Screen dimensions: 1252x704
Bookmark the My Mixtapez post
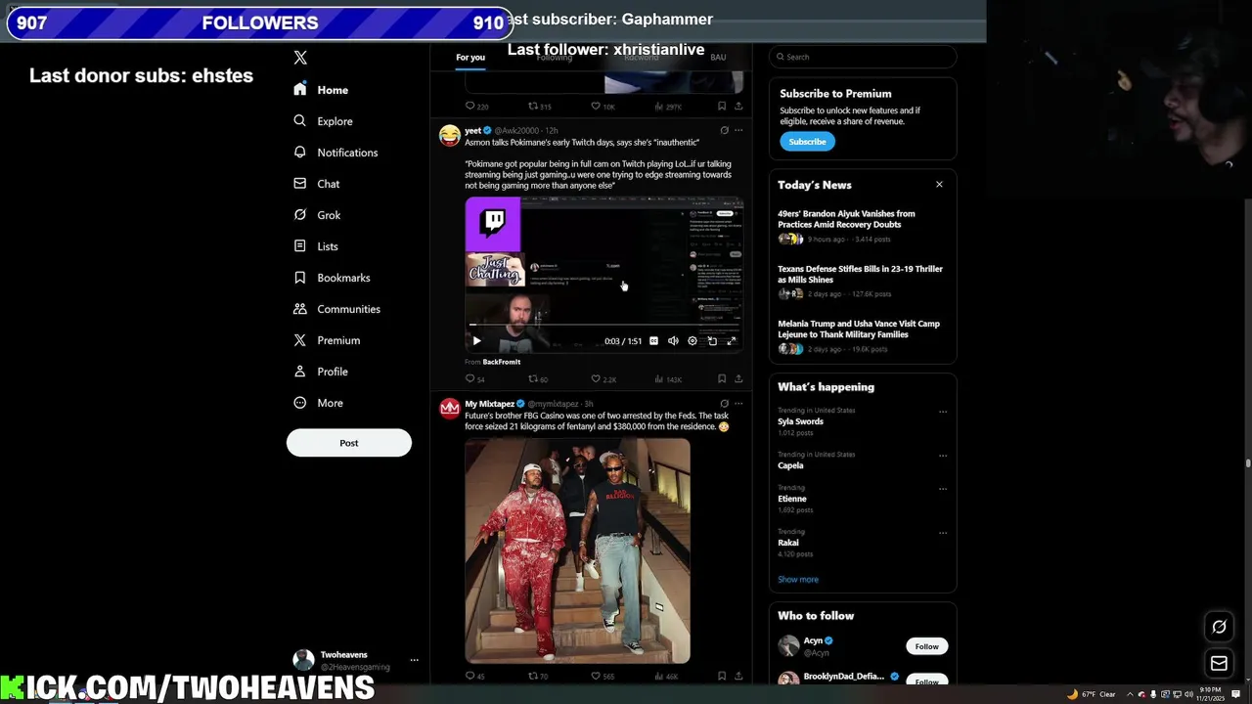(722, 676)
